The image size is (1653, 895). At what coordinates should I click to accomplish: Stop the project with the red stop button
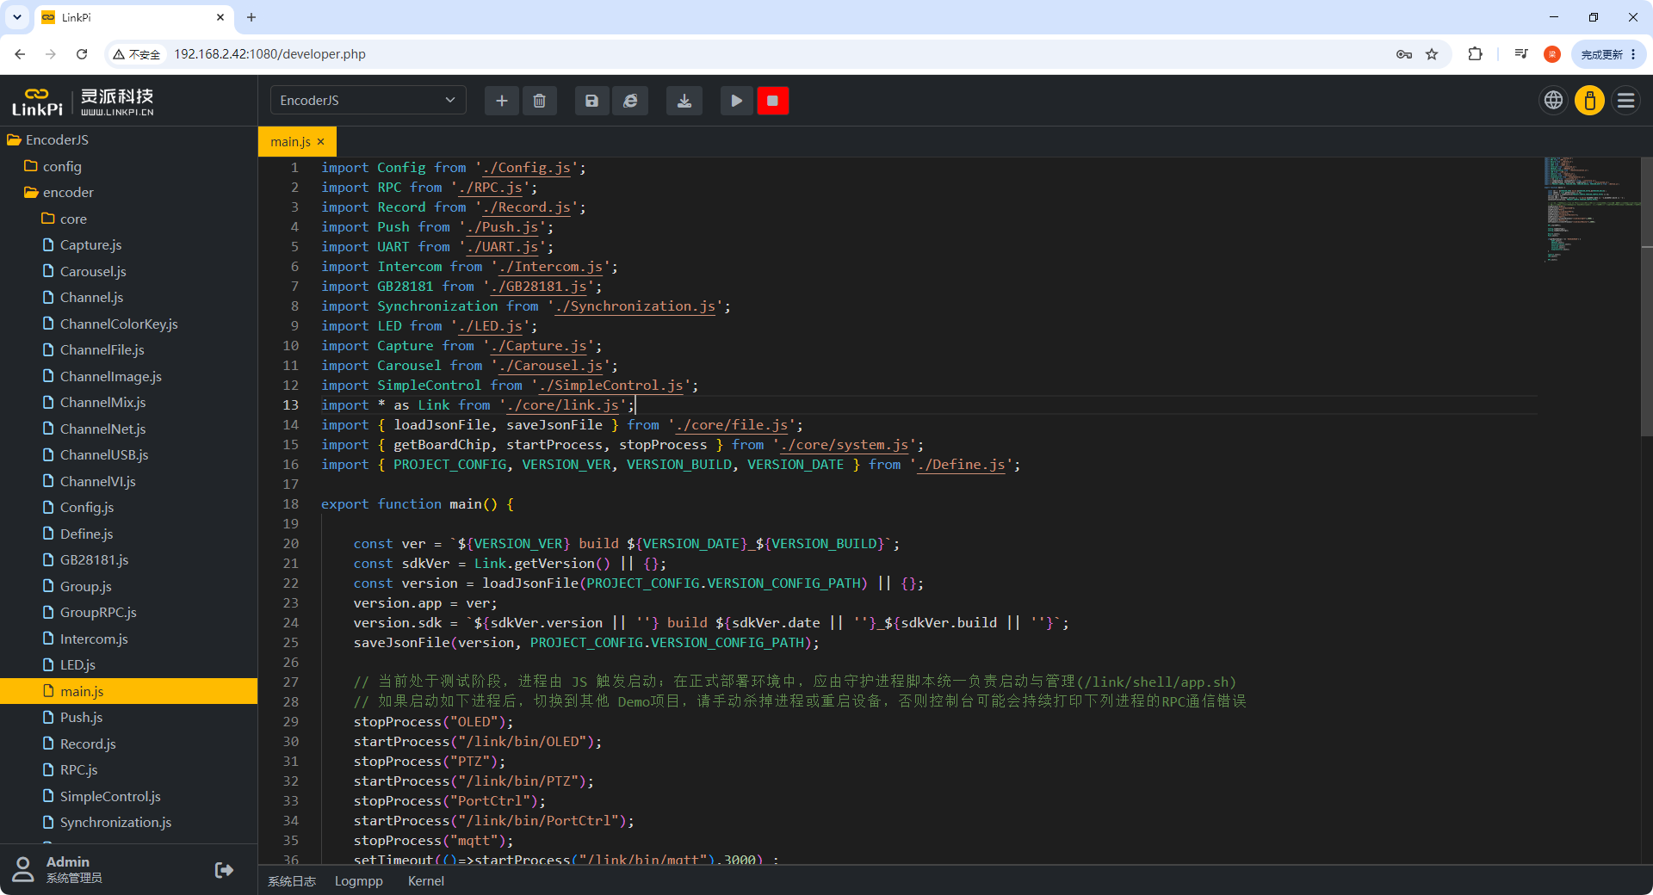click(772, 101)
